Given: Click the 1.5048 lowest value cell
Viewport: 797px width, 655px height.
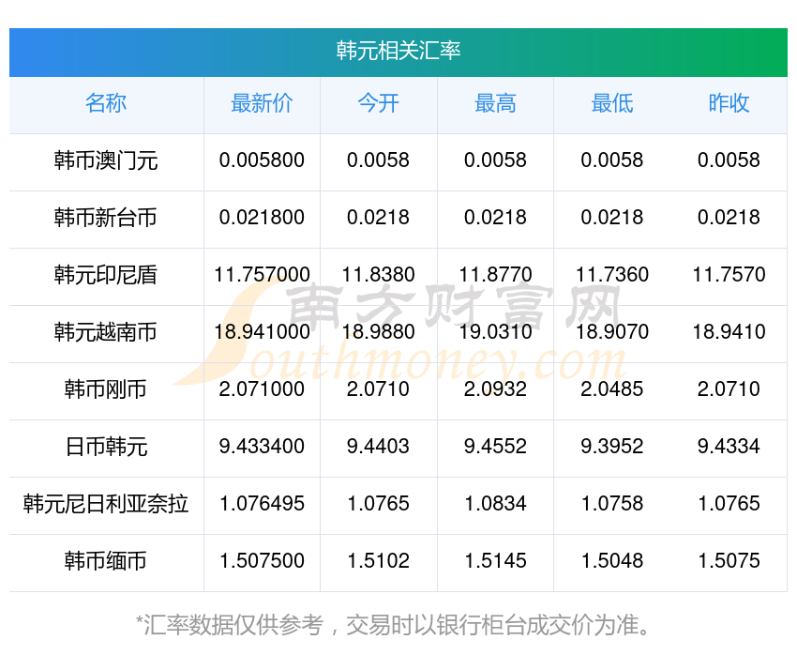Looking at the screenshot, I should click(x=612, y=561).
